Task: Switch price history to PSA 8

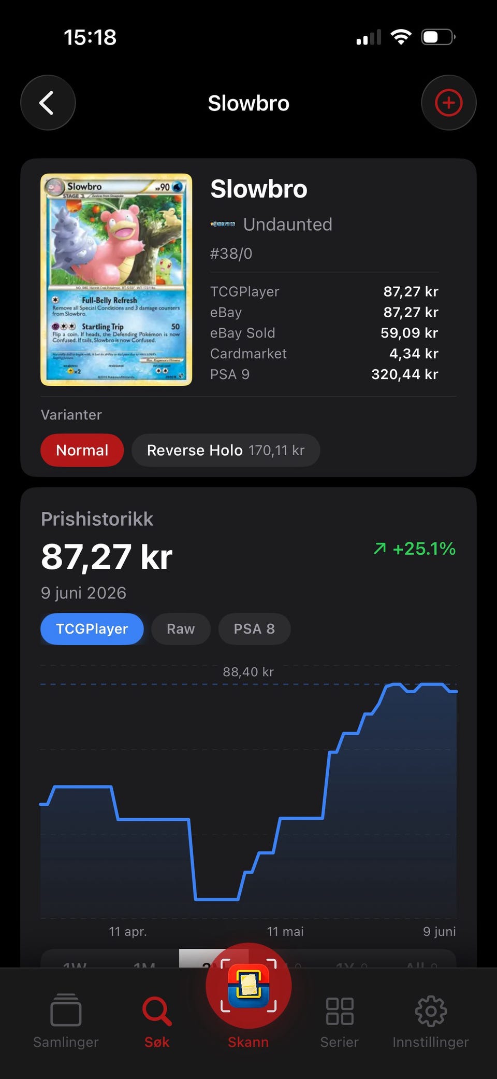Action: pos(254,629)
